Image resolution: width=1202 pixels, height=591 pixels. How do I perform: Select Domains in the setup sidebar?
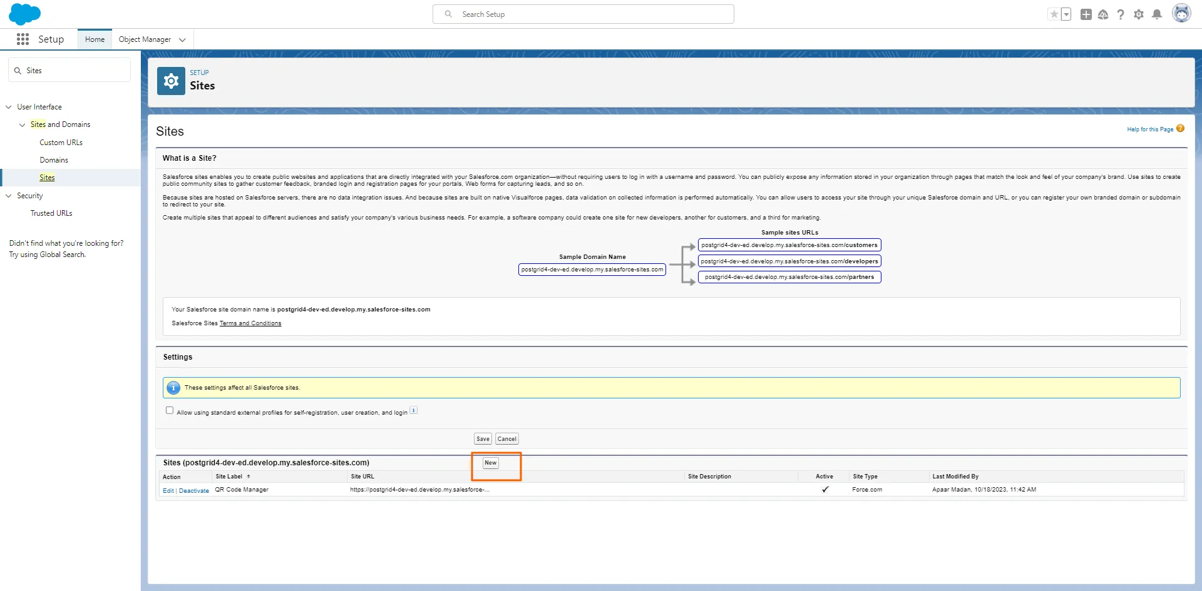(x=54, y=160)
